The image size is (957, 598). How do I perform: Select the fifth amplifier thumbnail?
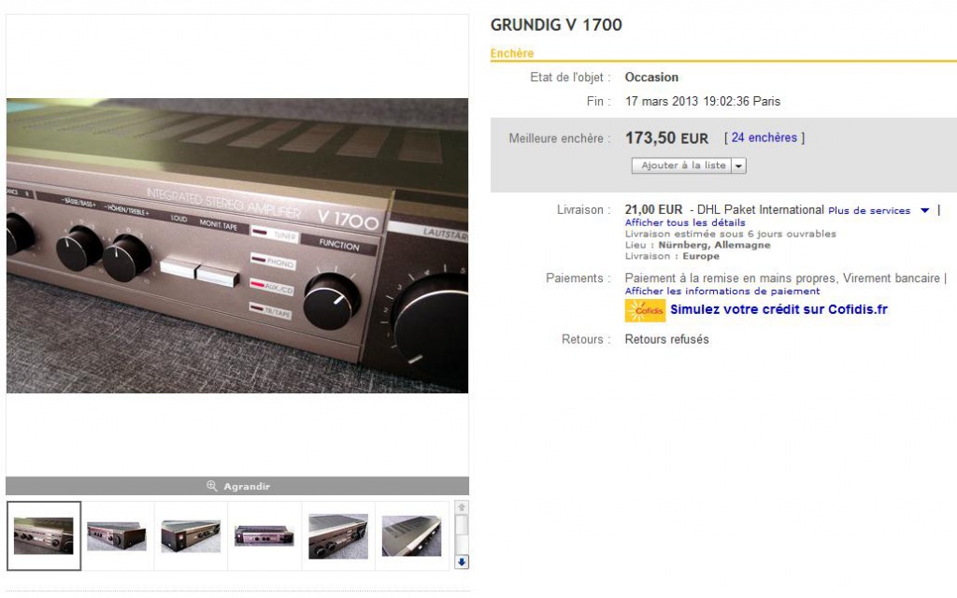point(338,535)
